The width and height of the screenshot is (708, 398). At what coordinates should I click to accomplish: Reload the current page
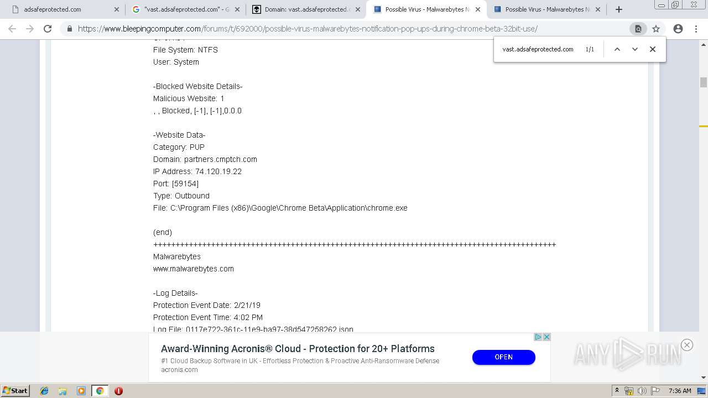[x=48, y=29]
